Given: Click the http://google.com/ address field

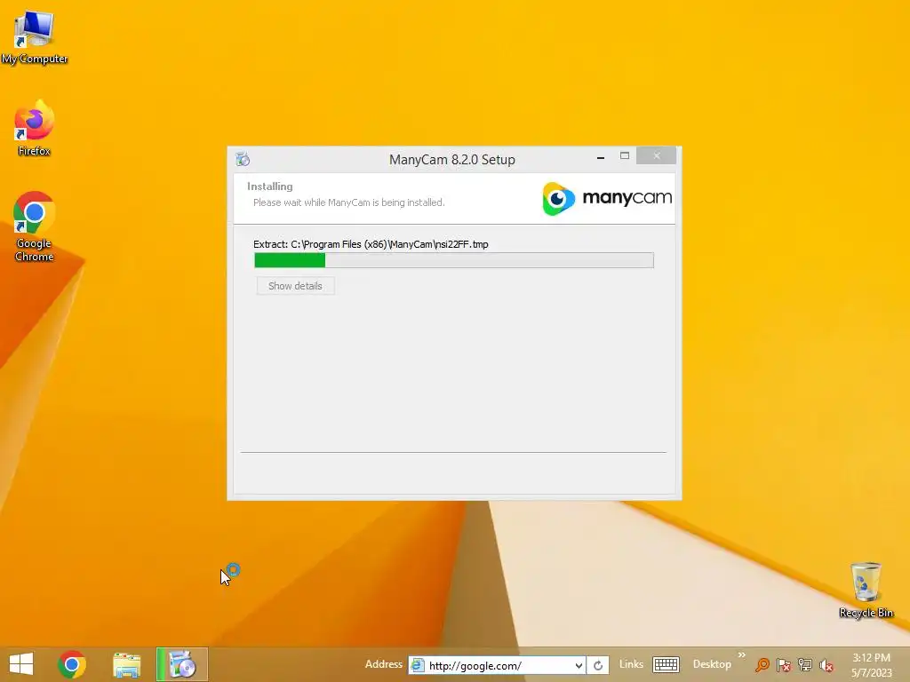Looking at the screenshot, I should pos(498,665).
